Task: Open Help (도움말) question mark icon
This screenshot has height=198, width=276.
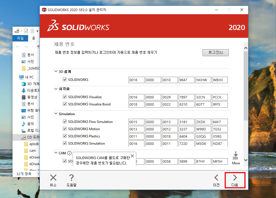Action: tap(72, 178)
